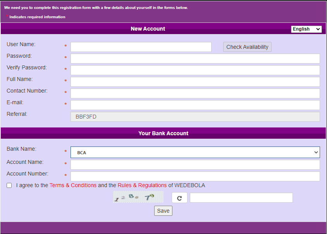
Task: Click the Referral field containing BBF3FD
Action: tap(195, 117)
